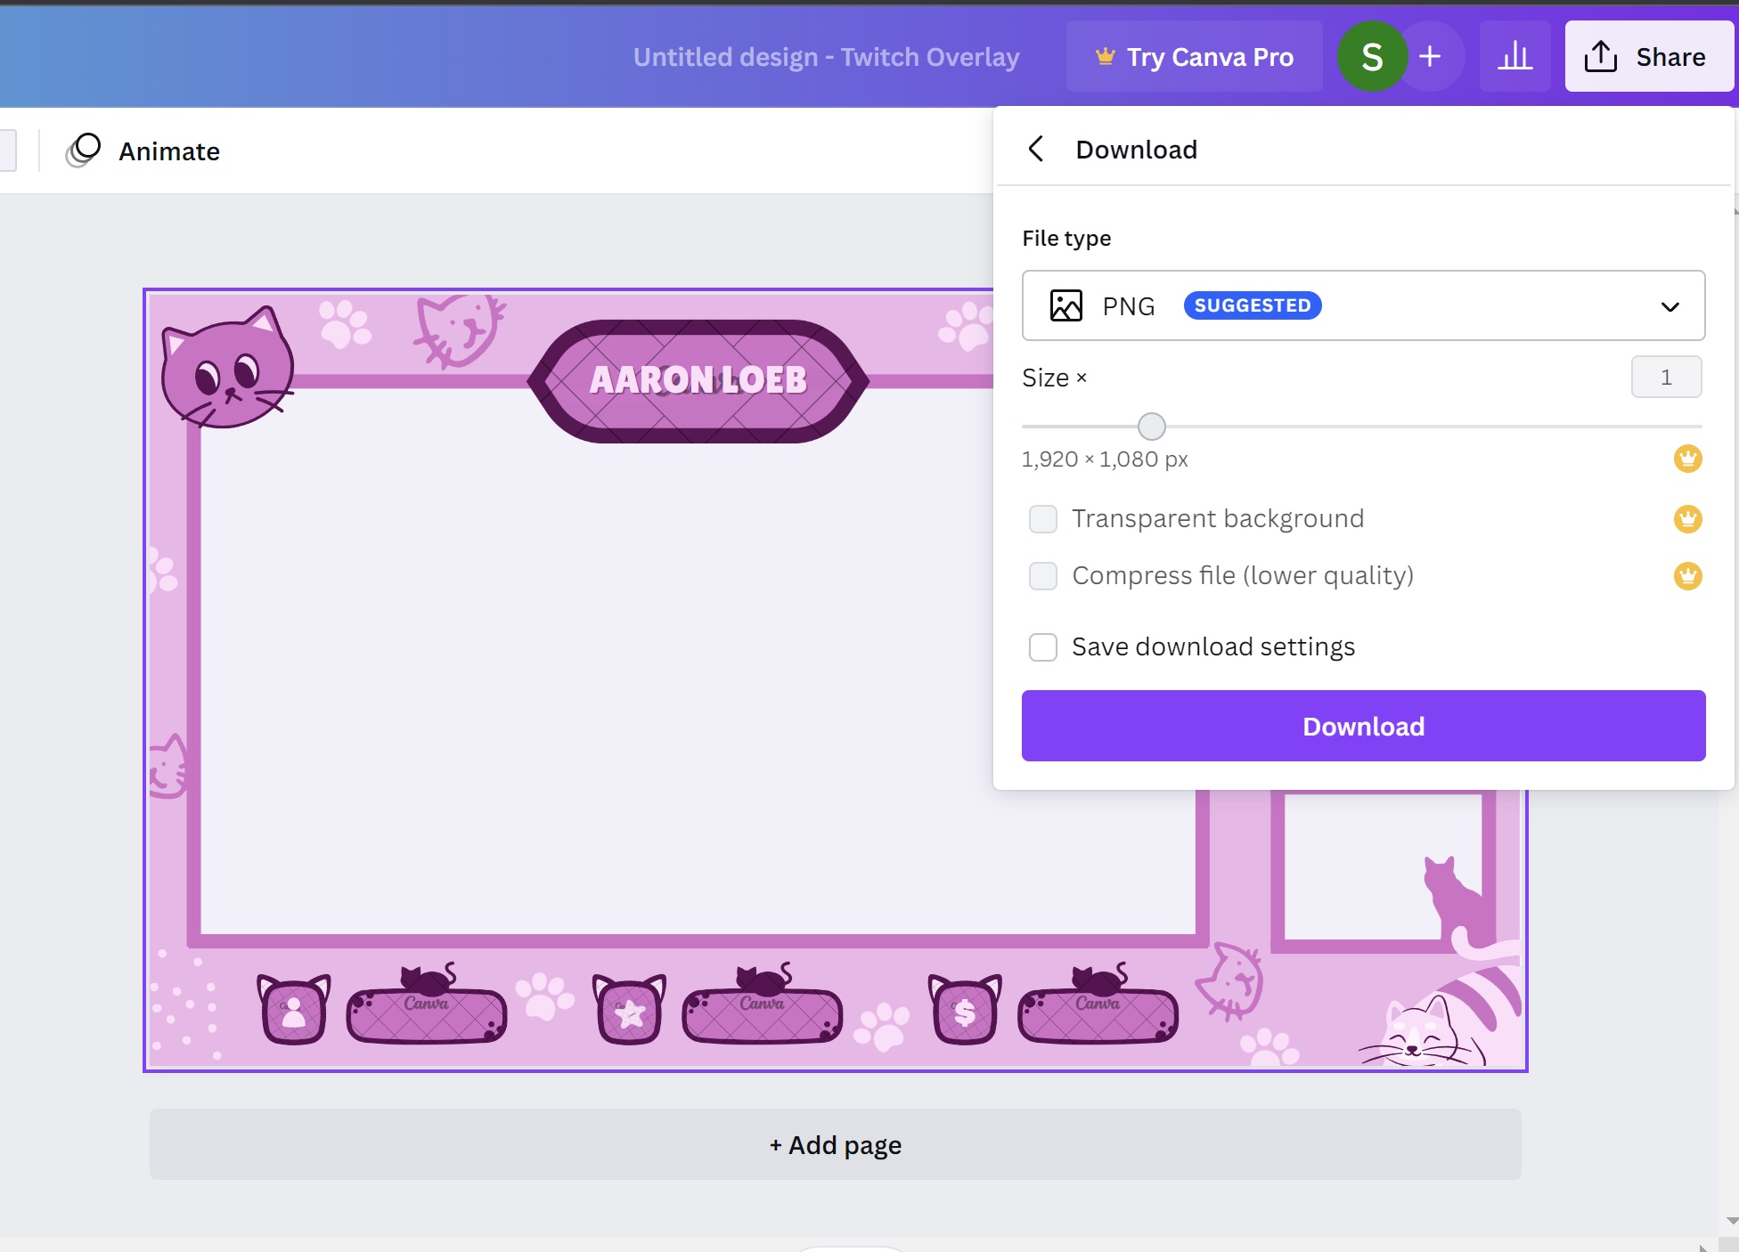This screenshot has height=1252, width=1739.
Task: Collapse the Download panel with back arrow
Action: tap(1035, 149)
